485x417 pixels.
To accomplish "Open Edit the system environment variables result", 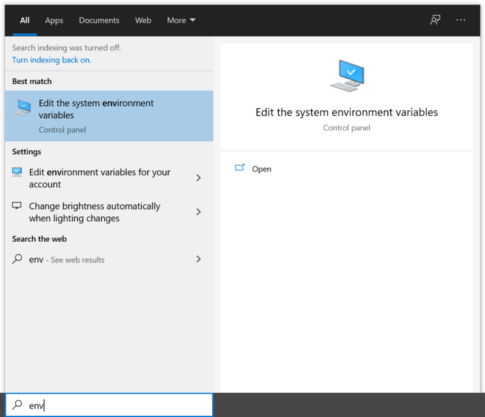I will [x=109, y=116].
